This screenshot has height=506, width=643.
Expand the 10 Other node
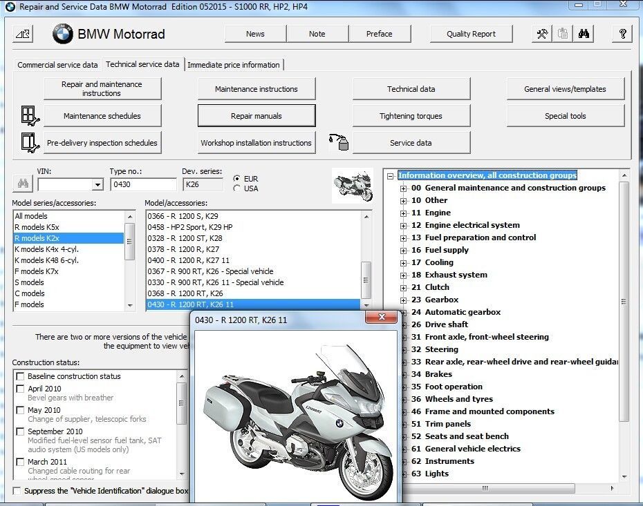(x=404, y=201)
